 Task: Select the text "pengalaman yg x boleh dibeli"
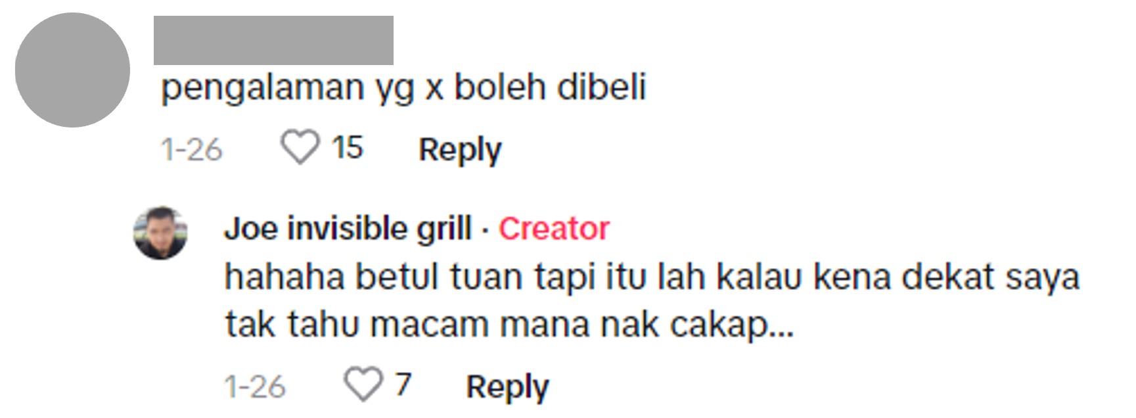tap(404, 89)
